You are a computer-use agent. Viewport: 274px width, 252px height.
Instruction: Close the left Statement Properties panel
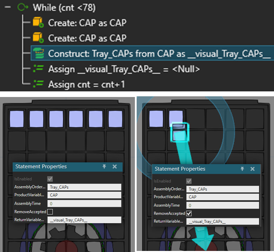click(115, 167)
